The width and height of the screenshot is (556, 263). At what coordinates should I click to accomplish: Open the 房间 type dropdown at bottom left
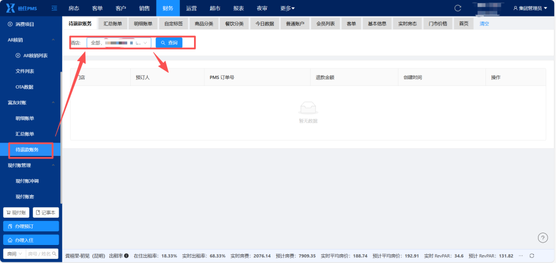pos(15,254)
